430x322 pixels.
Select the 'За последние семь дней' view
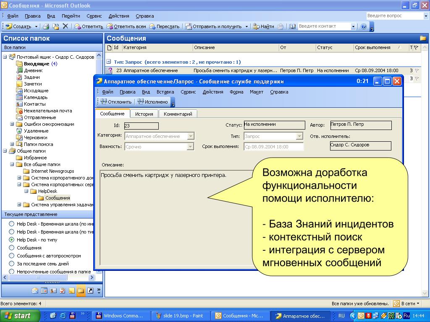11,263
